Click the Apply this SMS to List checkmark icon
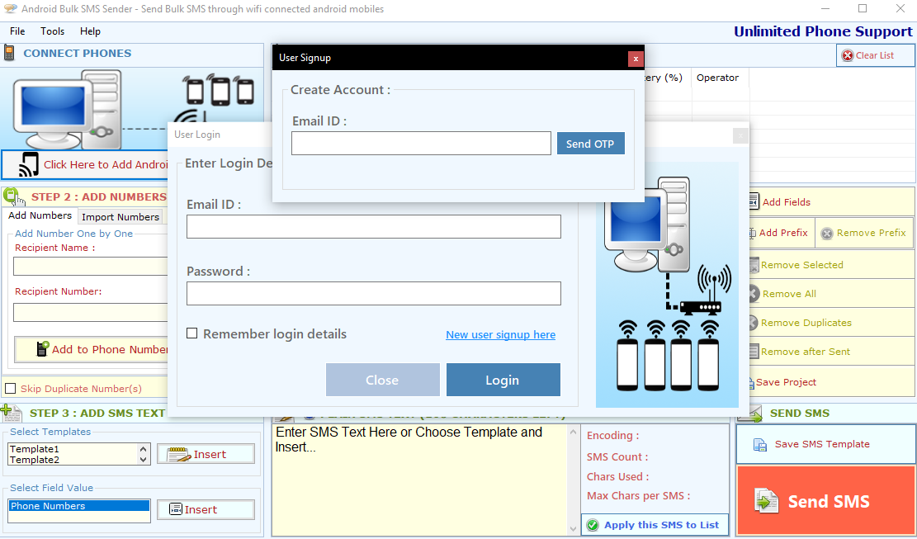 click(593, 525)
